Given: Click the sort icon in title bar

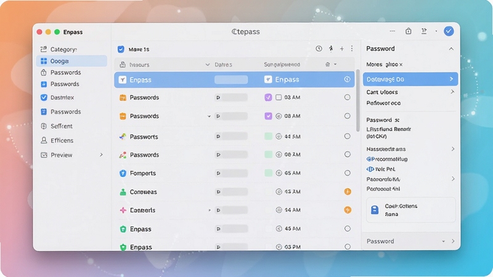Looking at the screenshot, I should tap(424, 31).
